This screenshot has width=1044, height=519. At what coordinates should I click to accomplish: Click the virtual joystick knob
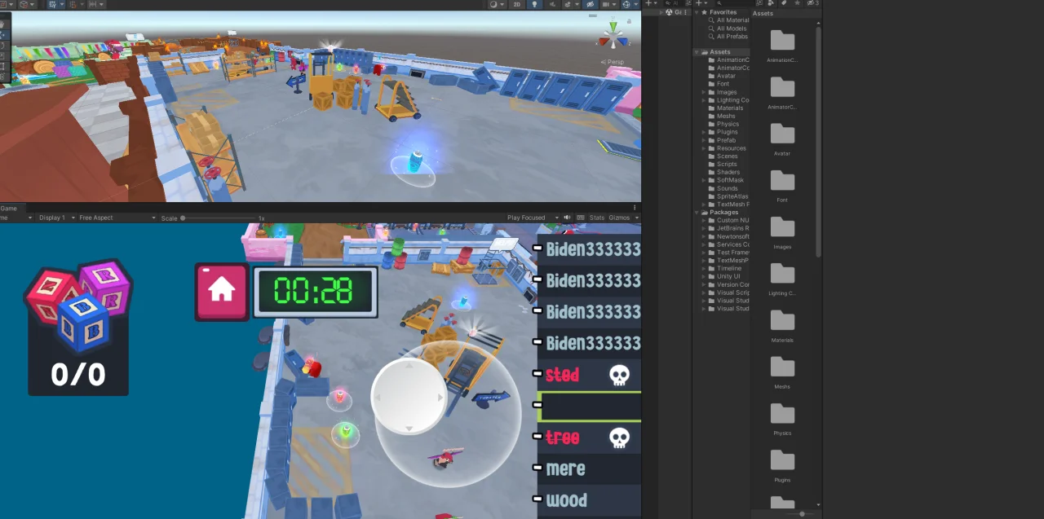click(x=409, y=396)
